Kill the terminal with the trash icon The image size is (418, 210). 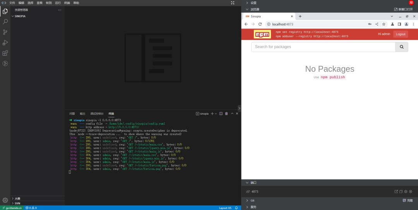pyautogui.click(x=226, y=113)
